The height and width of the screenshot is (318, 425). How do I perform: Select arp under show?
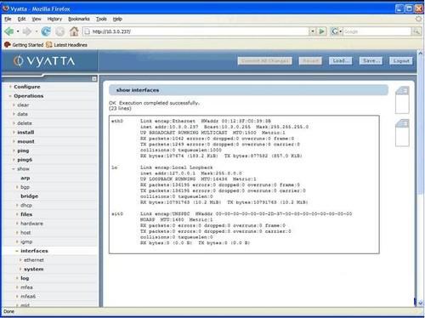click(25, 178)
